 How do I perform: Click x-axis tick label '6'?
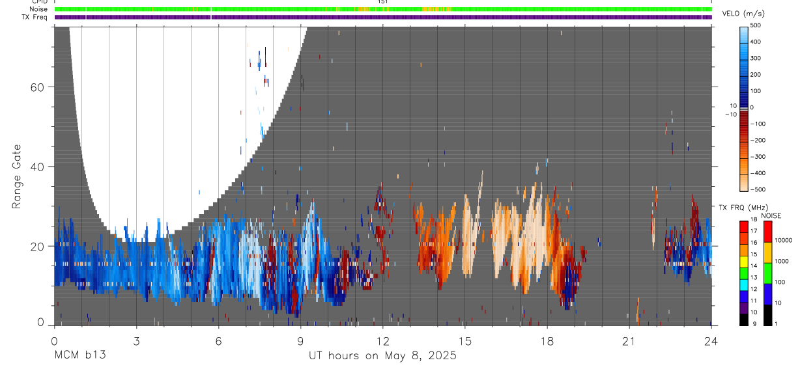coord(218,341)
